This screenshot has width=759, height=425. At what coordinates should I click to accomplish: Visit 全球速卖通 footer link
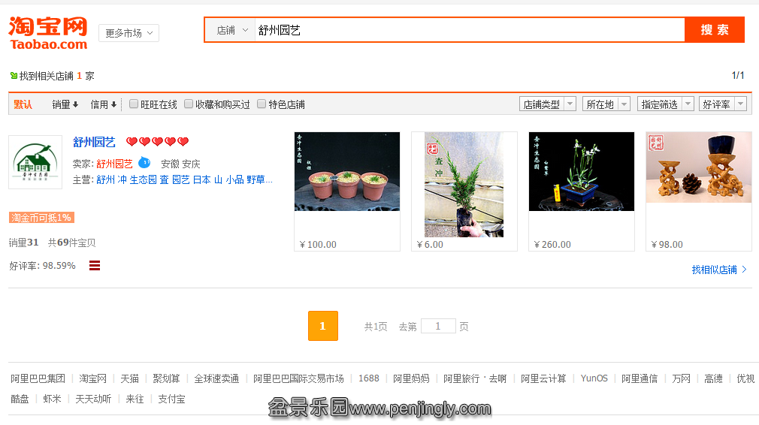click(216, 378)
